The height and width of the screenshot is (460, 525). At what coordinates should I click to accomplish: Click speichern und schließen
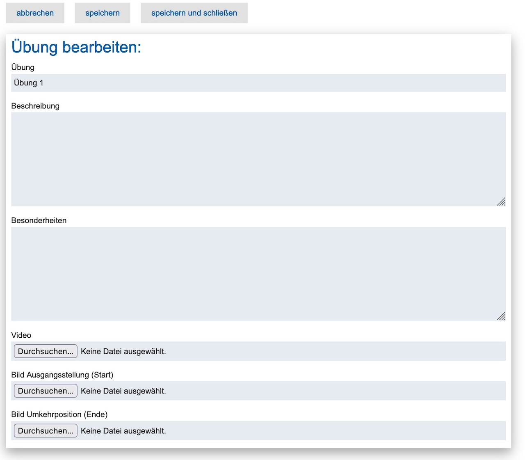[x=194, y=13]
